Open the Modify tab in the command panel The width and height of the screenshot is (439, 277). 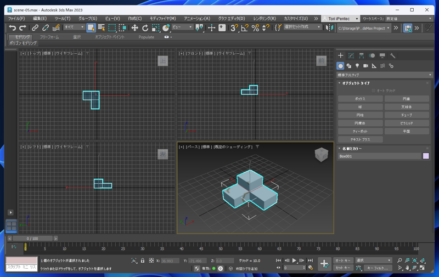pos(351,55)
